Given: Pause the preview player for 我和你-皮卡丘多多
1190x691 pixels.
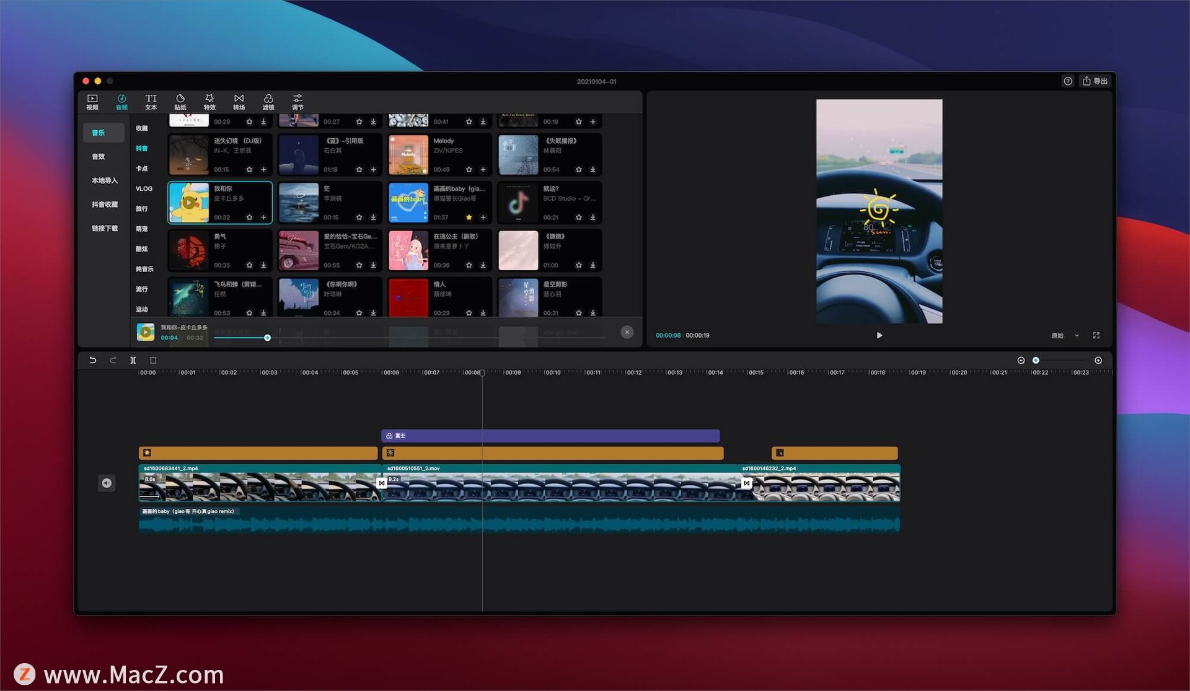Looking at the screenshot, I should click(x=146, y=332).
